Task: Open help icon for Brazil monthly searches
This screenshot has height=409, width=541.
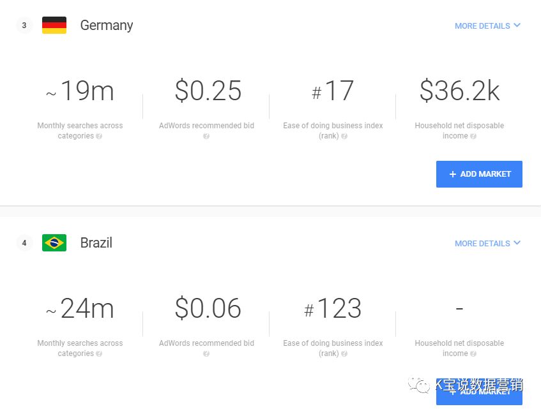Action: (x=99, y=353)
